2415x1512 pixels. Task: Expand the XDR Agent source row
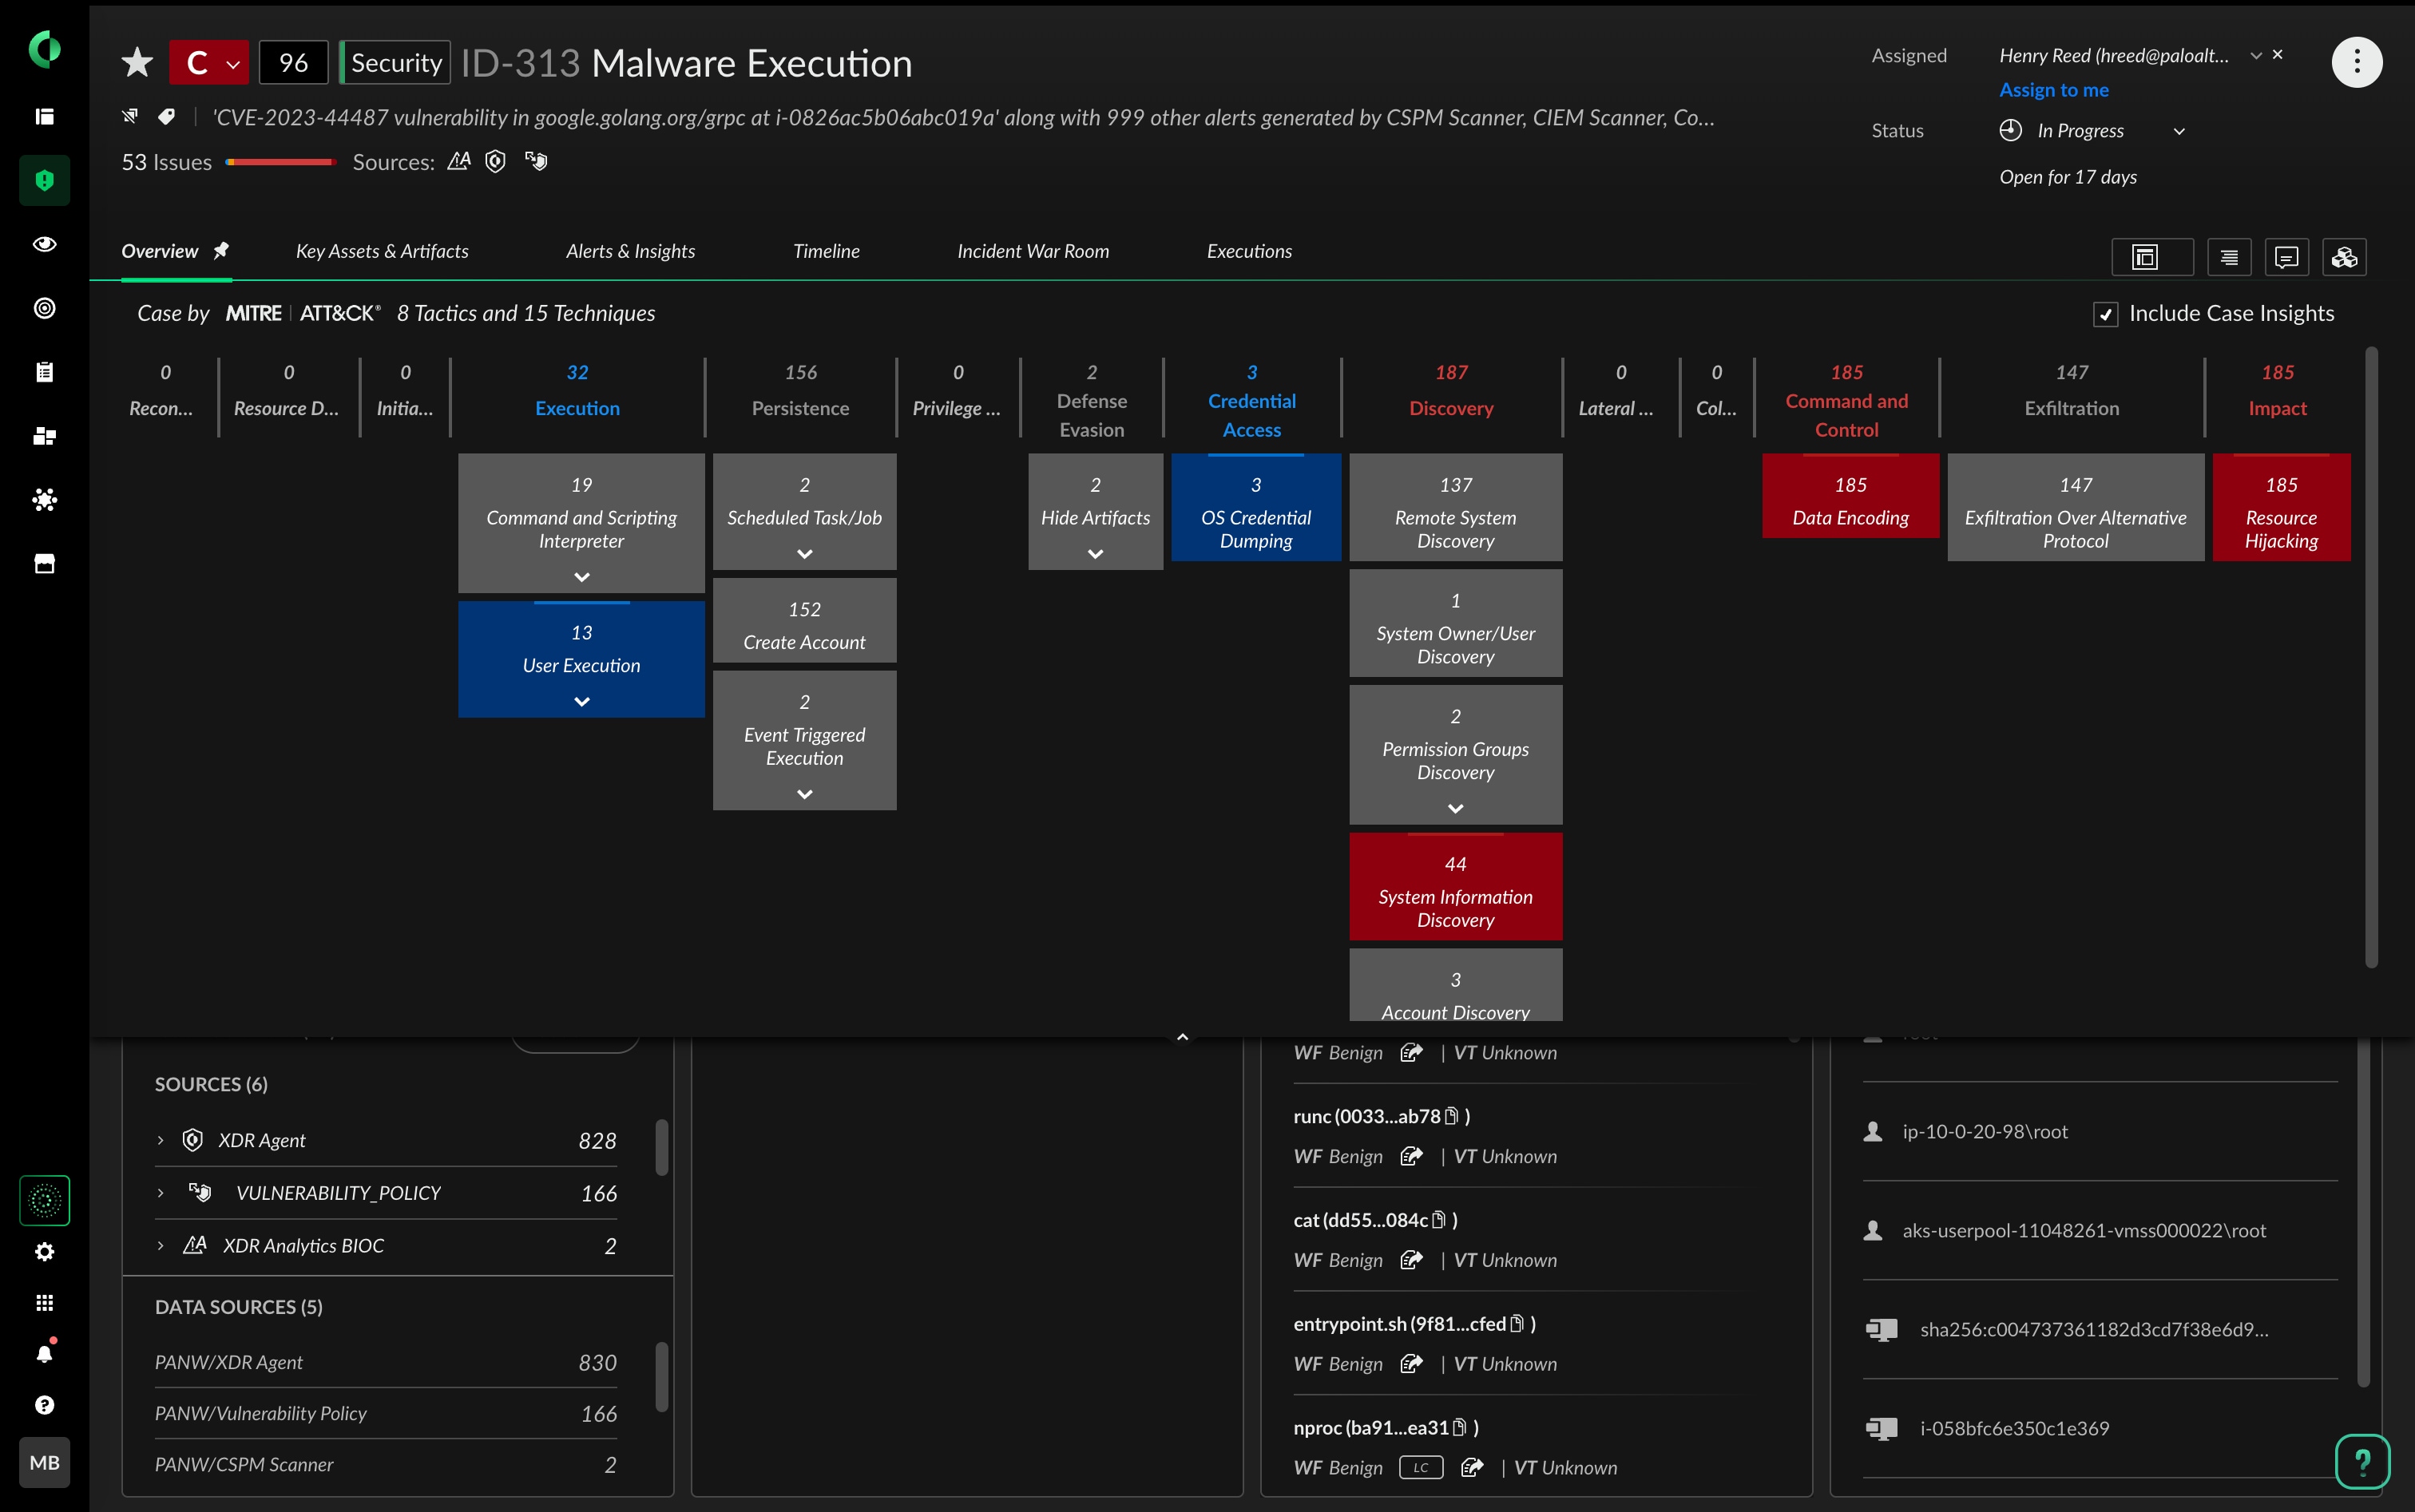point(160,1140)
